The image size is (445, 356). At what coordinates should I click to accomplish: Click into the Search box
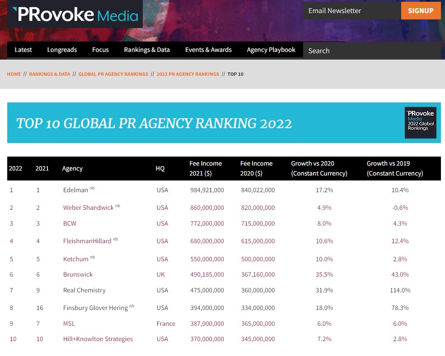point(371,51)
